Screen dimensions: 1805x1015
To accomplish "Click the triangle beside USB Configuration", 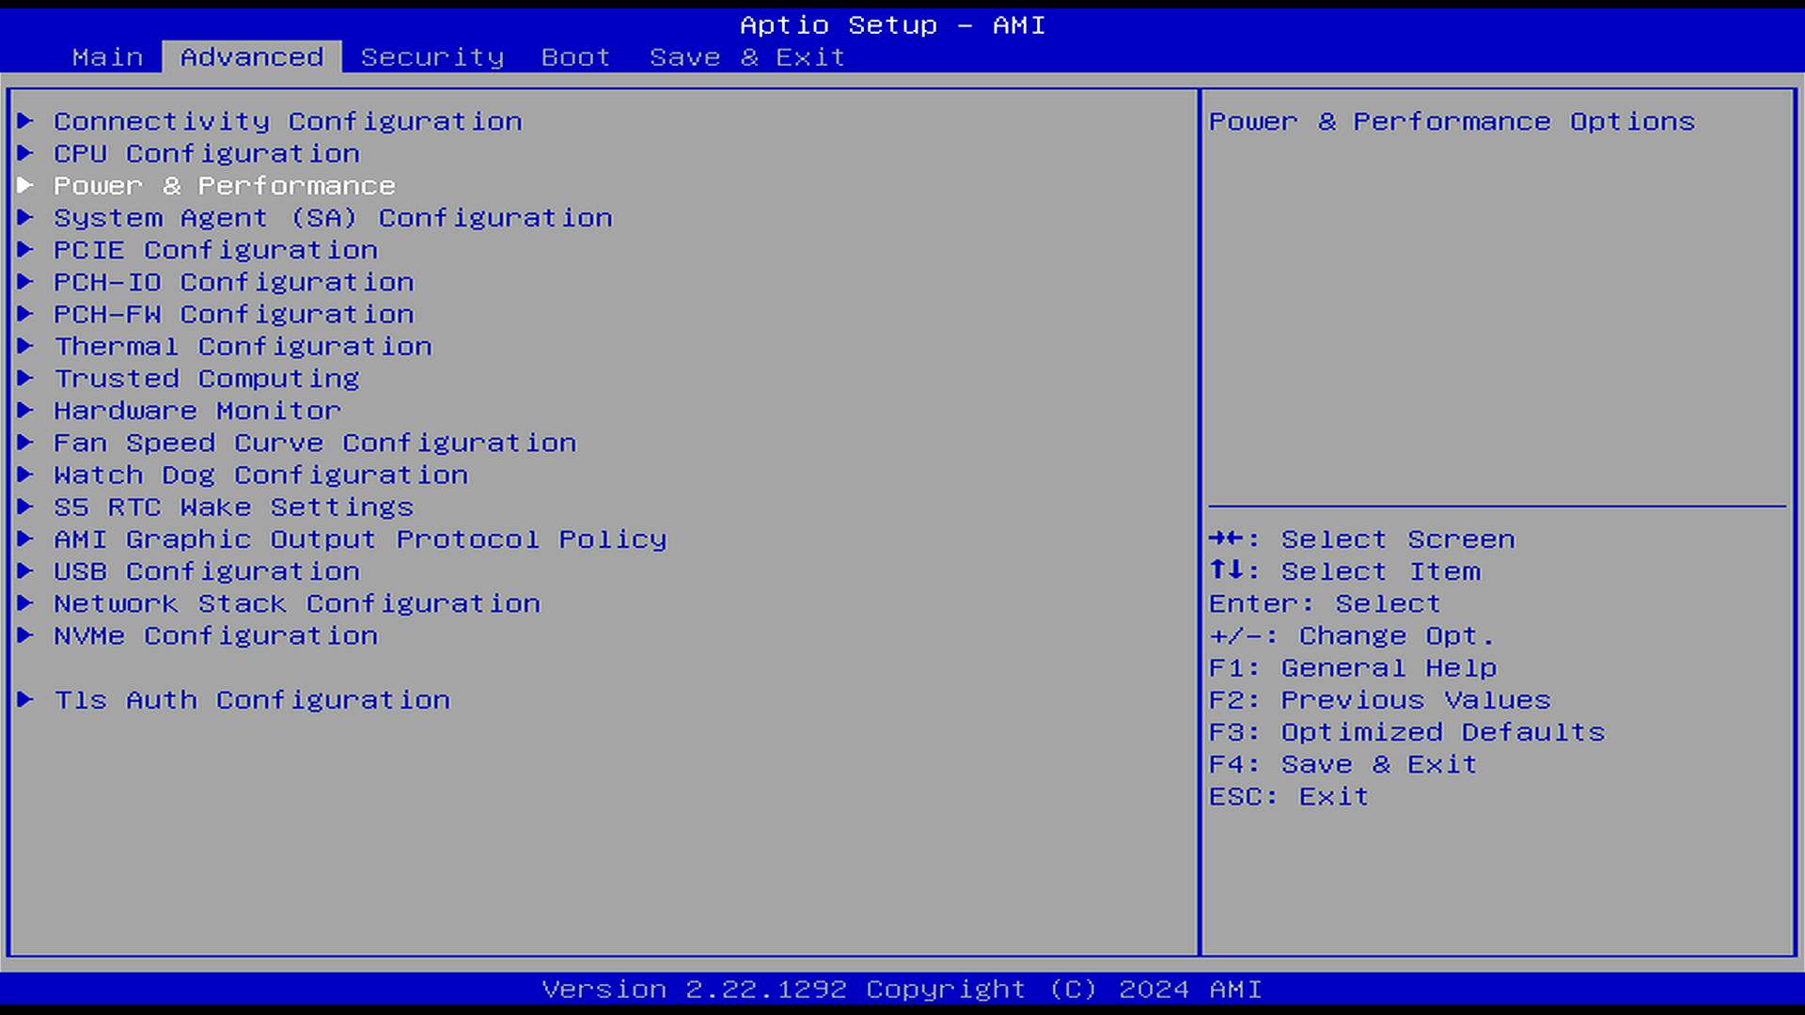I will tap(25, 571).
